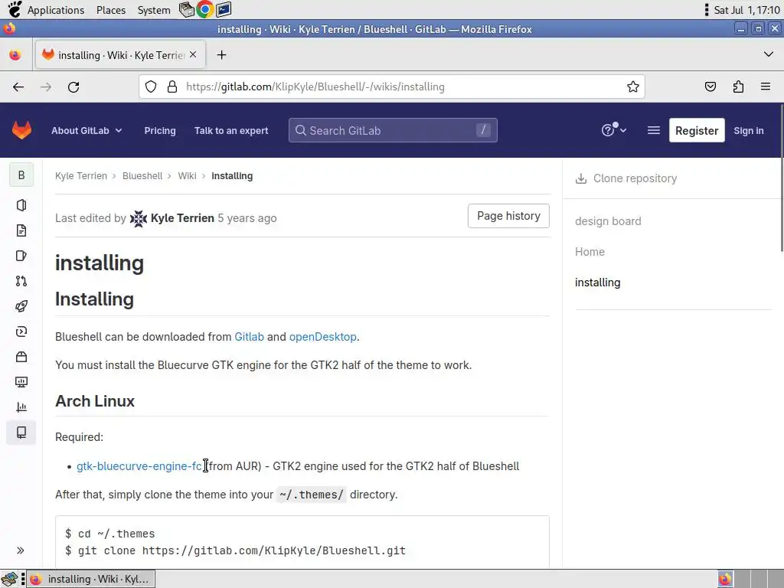This screenshot has width=784, height=588.
Task: Click Sat Jul 1 clock
Action: click(746, 10)
